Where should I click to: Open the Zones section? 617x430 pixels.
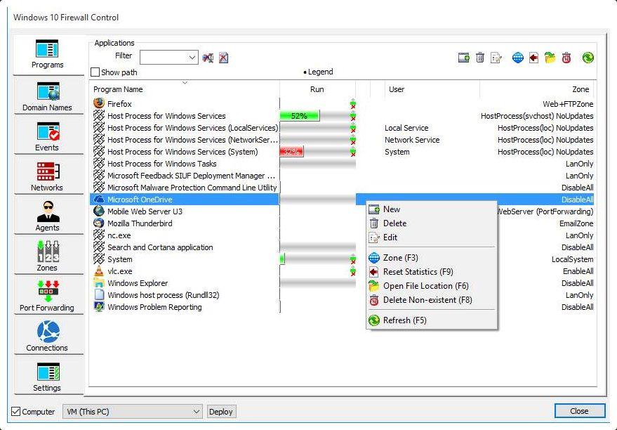(48, 256)
